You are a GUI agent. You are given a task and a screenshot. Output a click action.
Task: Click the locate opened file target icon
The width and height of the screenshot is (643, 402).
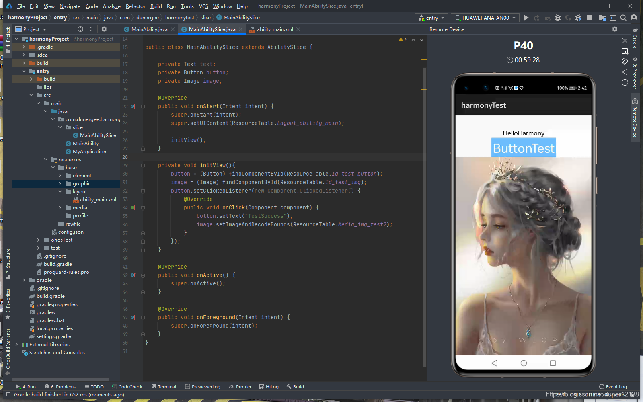click(x=80, y=29)
